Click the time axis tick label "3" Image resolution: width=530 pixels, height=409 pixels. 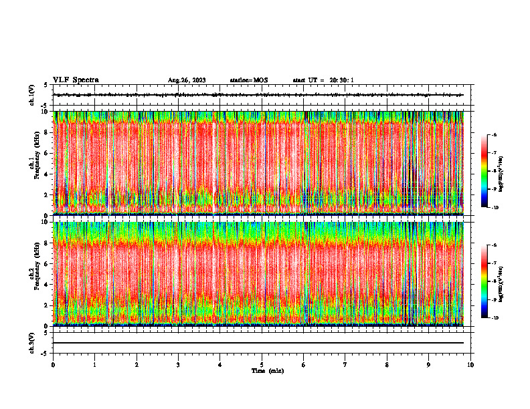178,365
